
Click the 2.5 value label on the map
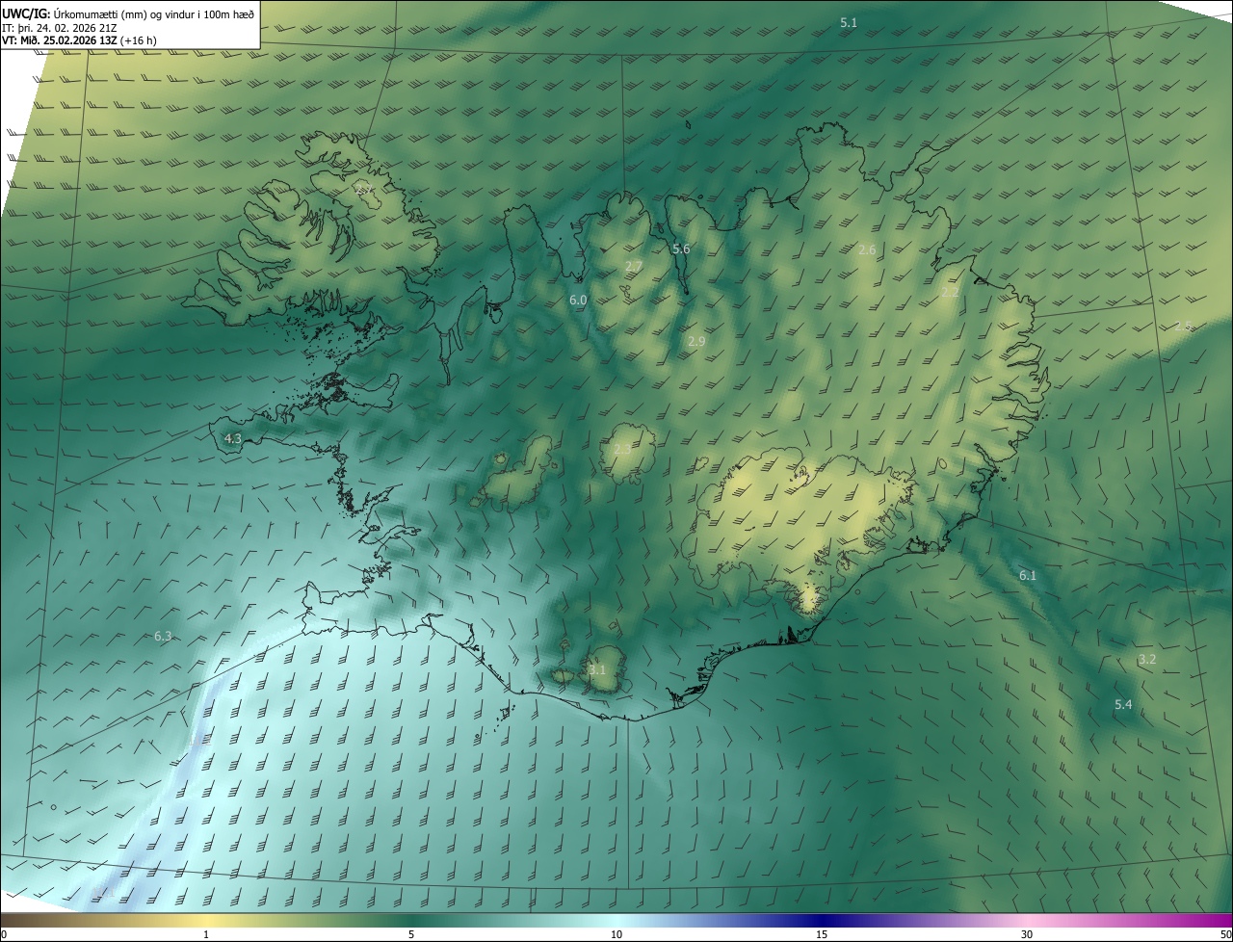pyautogui.click(x=1184, y=327)
